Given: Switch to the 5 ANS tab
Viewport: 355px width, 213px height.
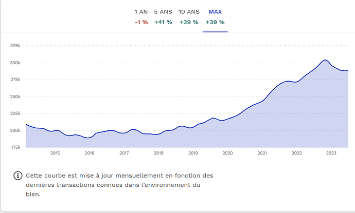Looking at the screenshot, I should [x=163, y=17].
